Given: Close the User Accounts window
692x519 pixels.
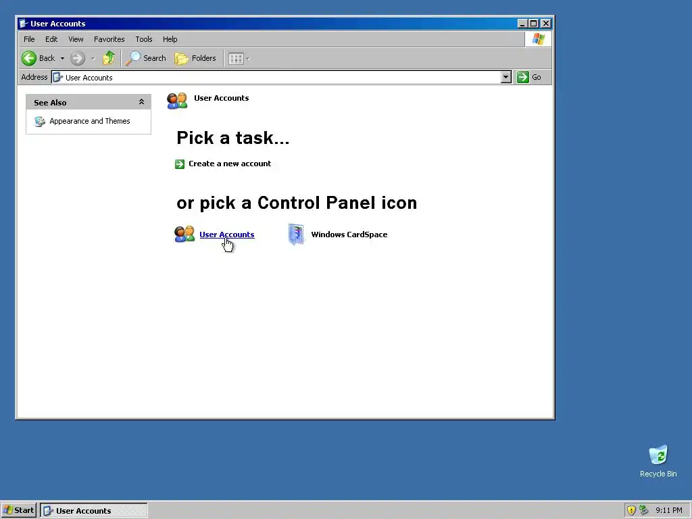Looking at the screenshot, I should (x=546, y=24).
